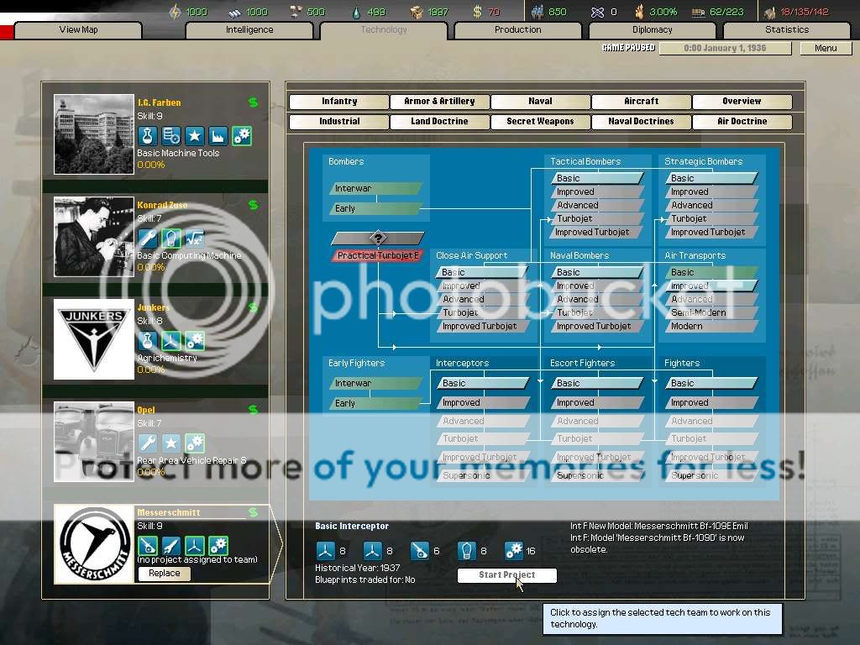Click the wrench specialty icon for Opel
Viewport: 860px width, 645px height.
(x=148, y=443)
